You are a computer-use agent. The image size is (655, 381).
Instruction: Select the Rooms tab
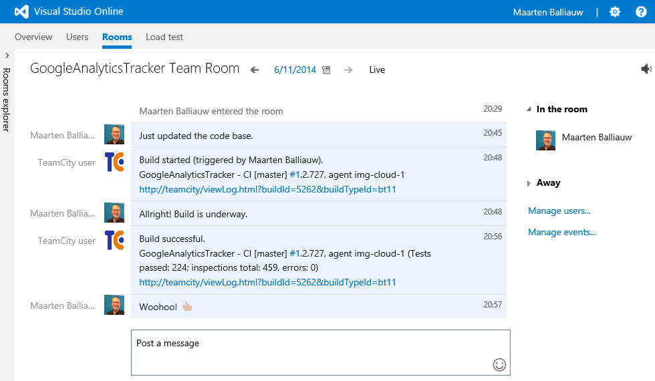[x=117, y=37]
